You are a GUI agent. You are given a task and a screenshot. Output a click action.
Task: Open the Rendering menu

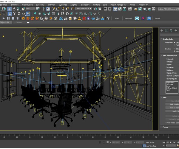(40, 5)
